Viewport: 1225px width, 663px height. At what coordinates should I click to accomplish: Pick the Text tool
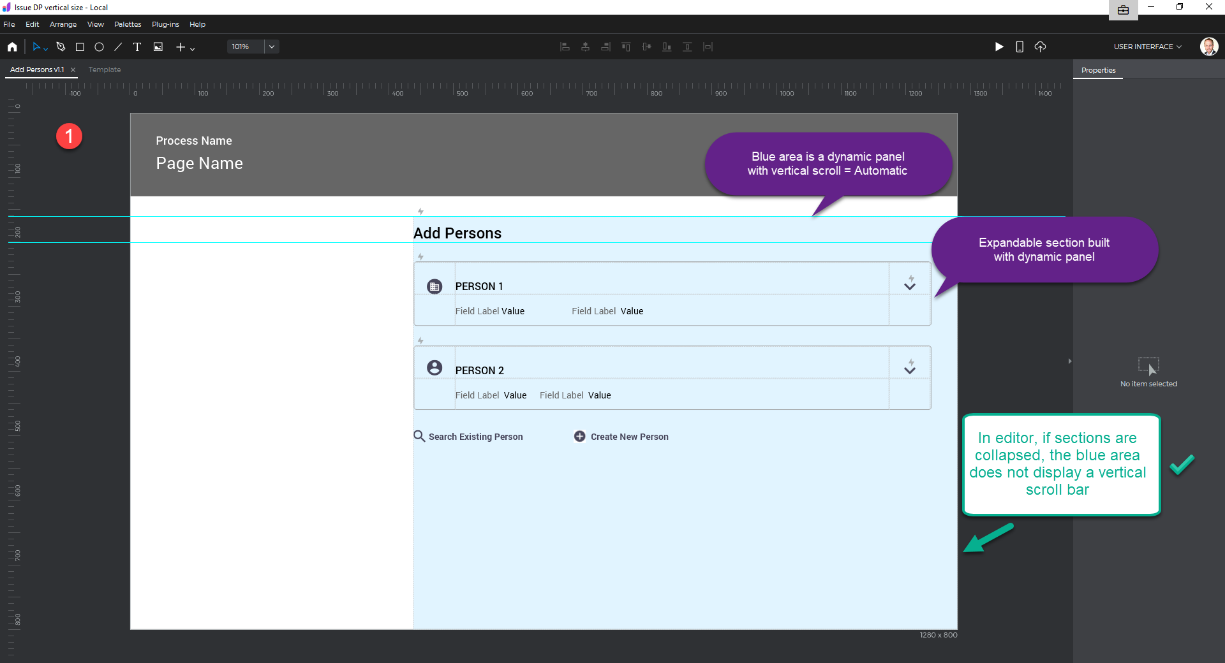[x=137, y=47]
